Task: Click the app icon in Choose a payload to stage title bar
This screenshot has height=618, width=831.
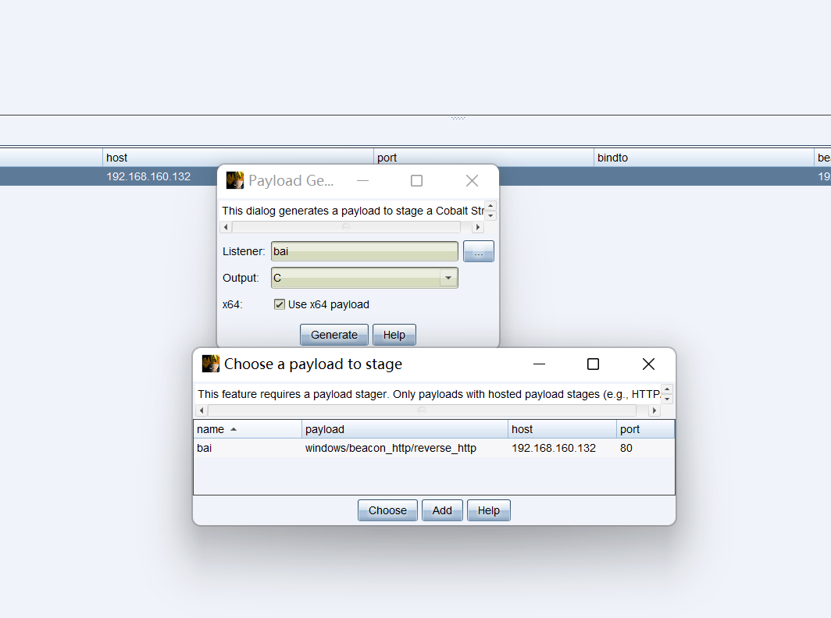Action: point(210,364)
